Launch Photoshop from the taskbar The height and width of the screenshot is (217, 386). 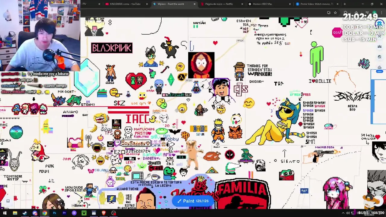(54, 213)
